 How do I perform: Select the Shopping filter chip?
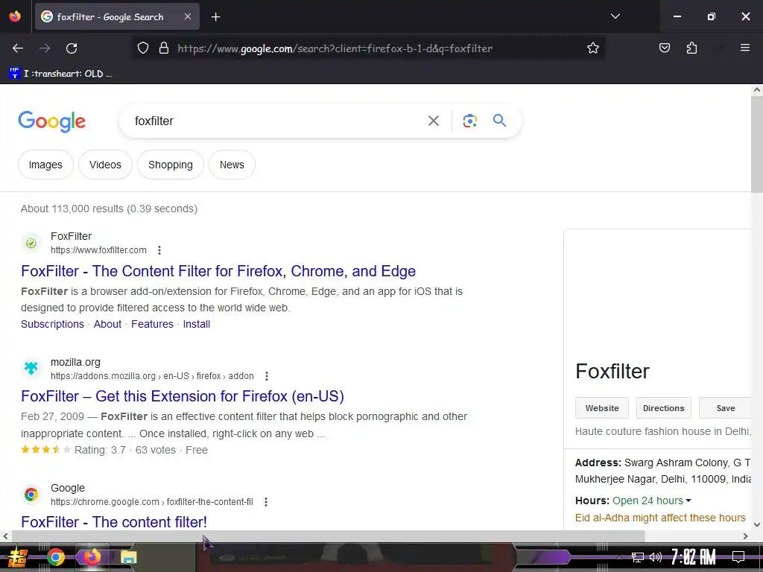171,165
